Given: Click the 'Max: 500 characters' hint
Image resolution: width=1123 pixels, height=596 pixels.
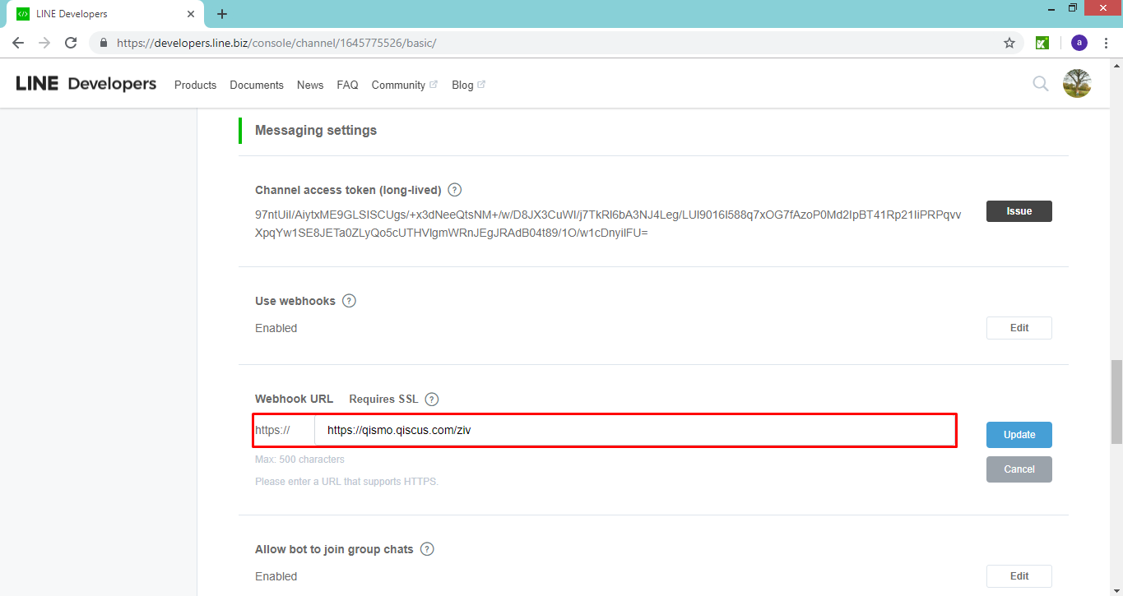Looking at the screenshot, I should (x=299, y=460).
